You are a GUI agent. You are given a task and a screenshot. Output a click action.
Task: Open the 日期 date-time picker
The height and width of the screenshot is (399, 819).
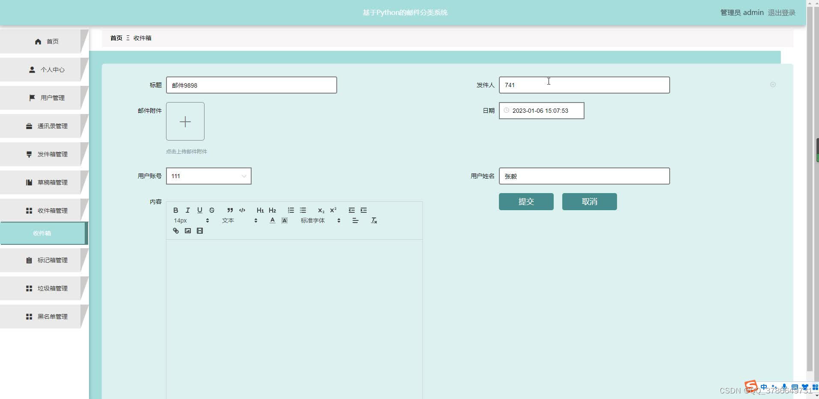pos(542,111)
